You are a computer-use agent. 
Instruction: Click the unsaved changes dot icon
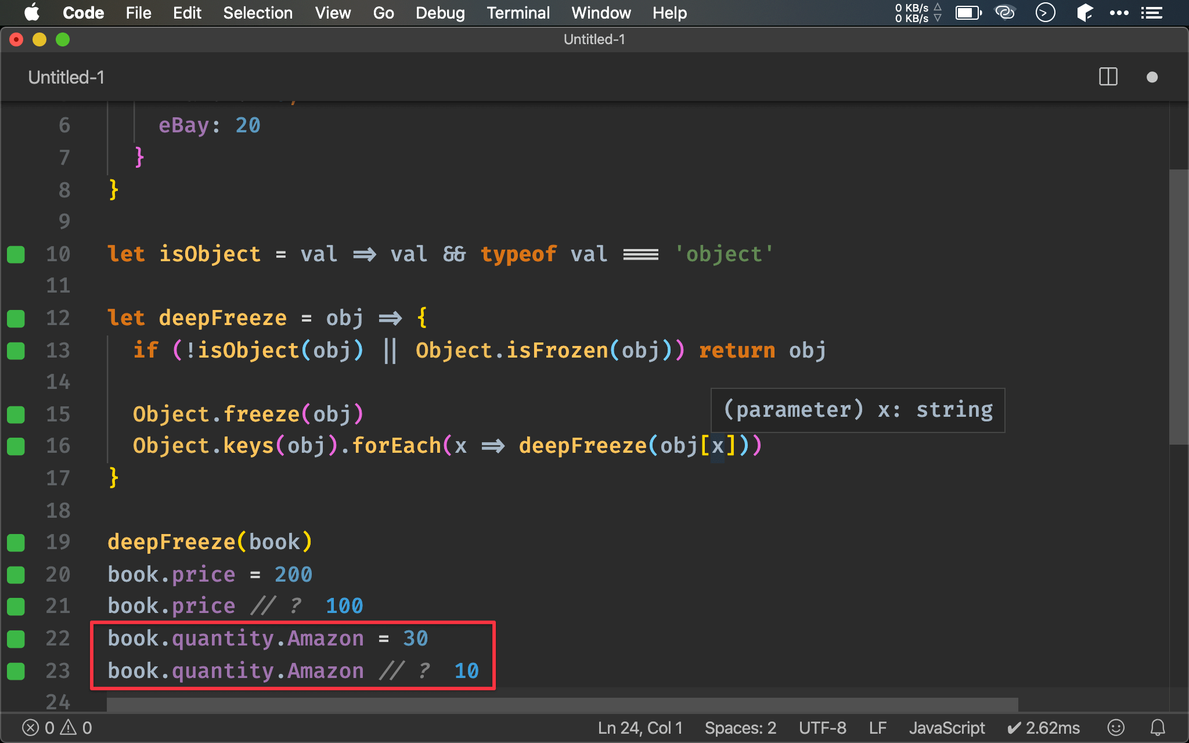[x=1152, y=77]
